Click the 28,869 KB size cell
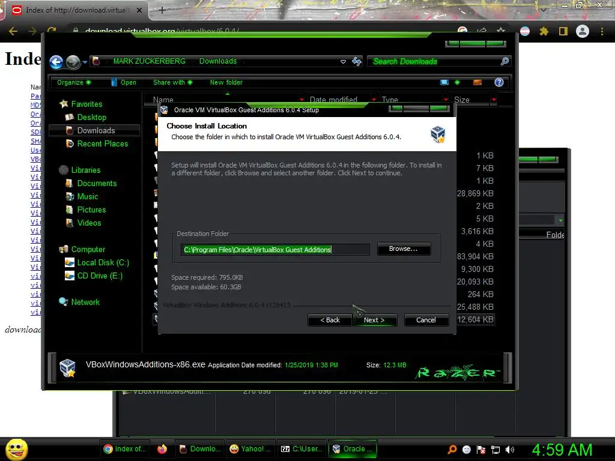 click(475, 193)
